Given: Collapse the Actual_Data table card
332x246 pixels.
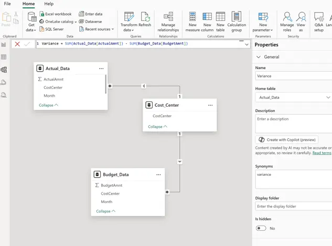Looking at the screenshot, I should tap(48, 105).
